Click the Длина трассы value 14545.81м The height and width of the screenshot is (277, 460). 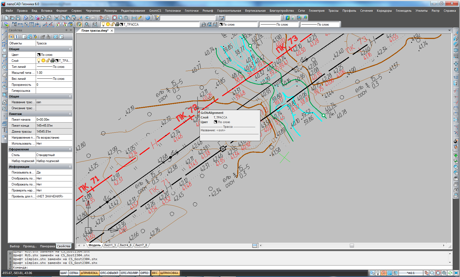[x=54, y=132]
